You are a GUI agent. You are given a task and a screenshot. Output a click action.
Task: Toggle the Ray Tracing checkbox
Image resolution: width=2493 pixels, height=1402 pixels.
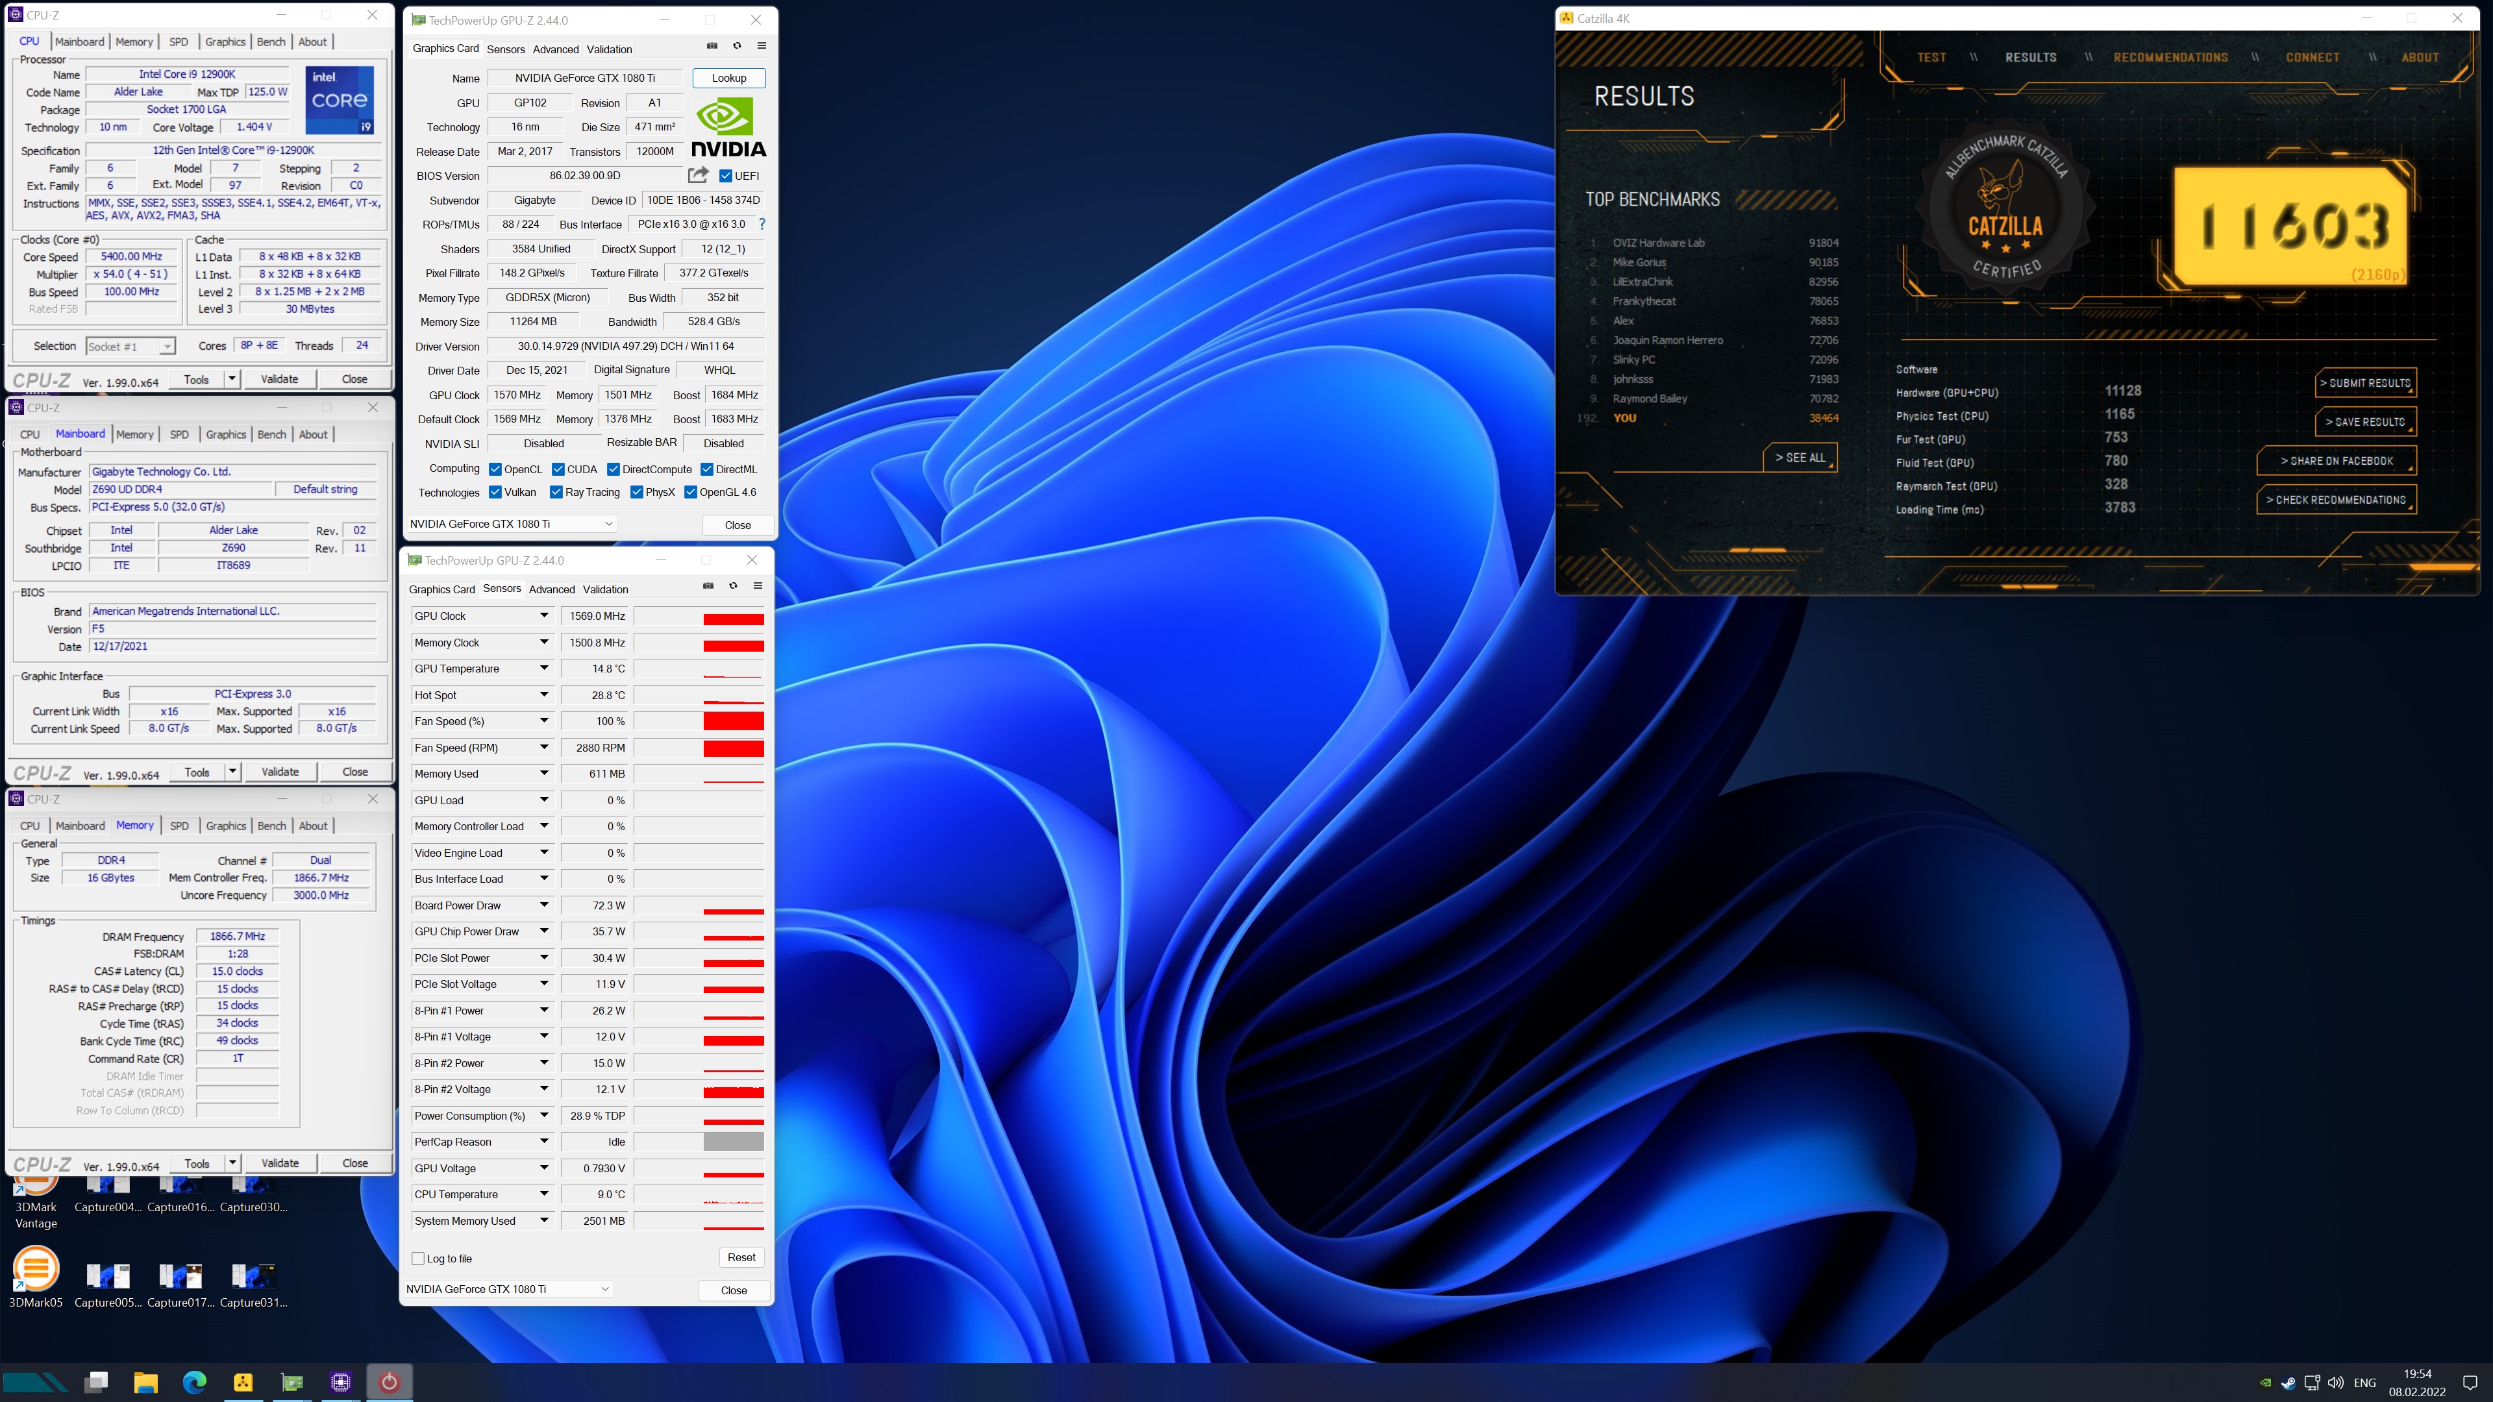556,493
